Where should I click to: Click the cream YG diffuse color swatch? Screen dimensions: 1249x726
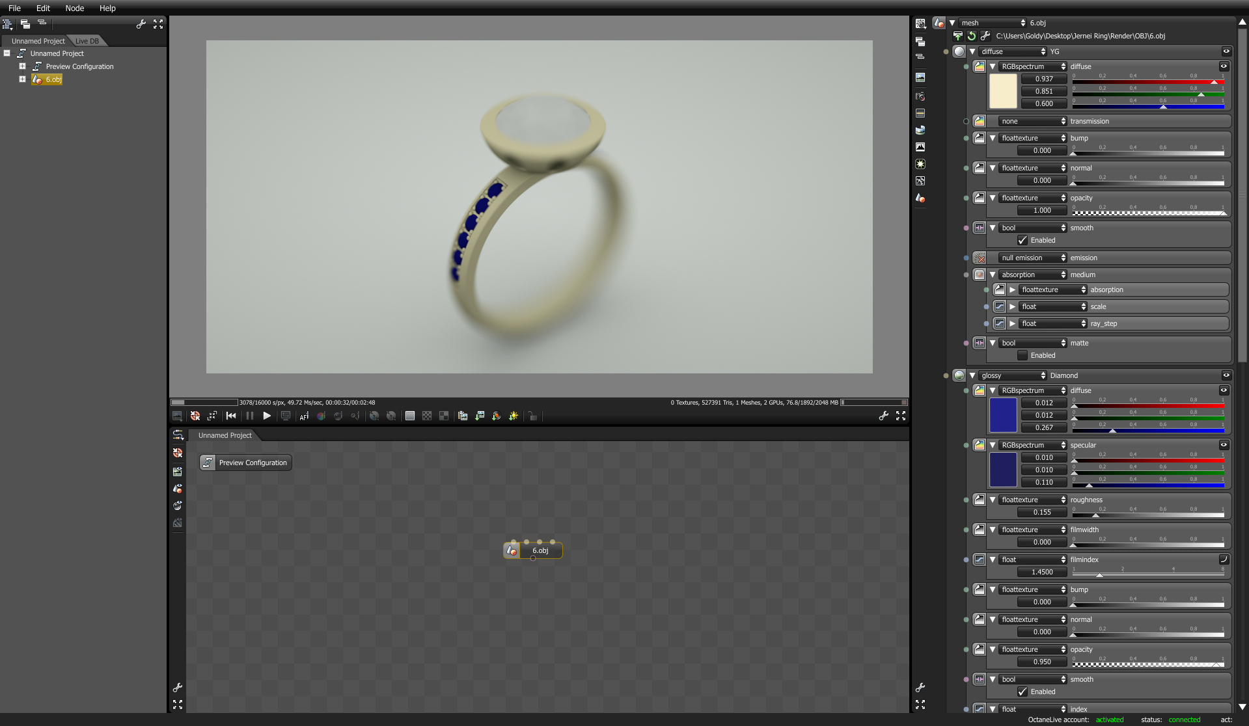coord(1003,91)
